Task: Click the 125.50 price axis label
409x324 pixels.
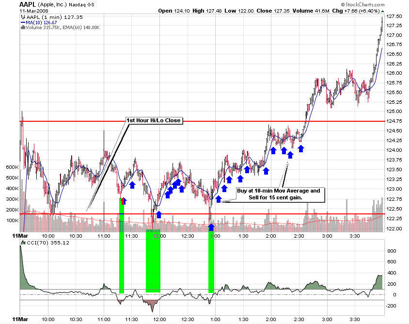Action: [x=394, y=93]
